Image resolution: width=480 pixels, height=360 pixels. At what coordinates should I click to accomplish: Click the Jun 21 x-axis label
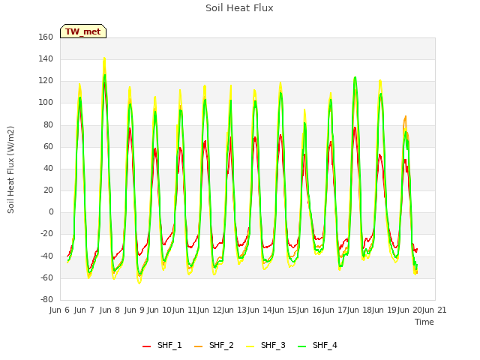pos(434,310)
